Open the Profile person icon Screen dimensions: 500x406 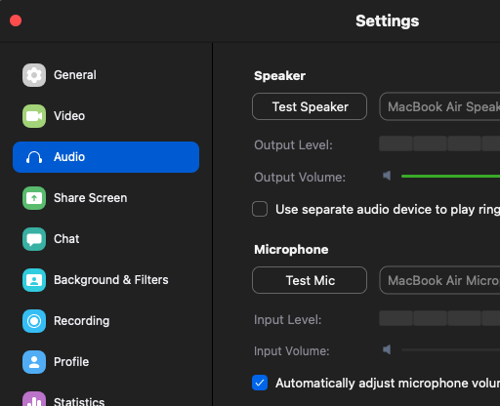[34, 362]
